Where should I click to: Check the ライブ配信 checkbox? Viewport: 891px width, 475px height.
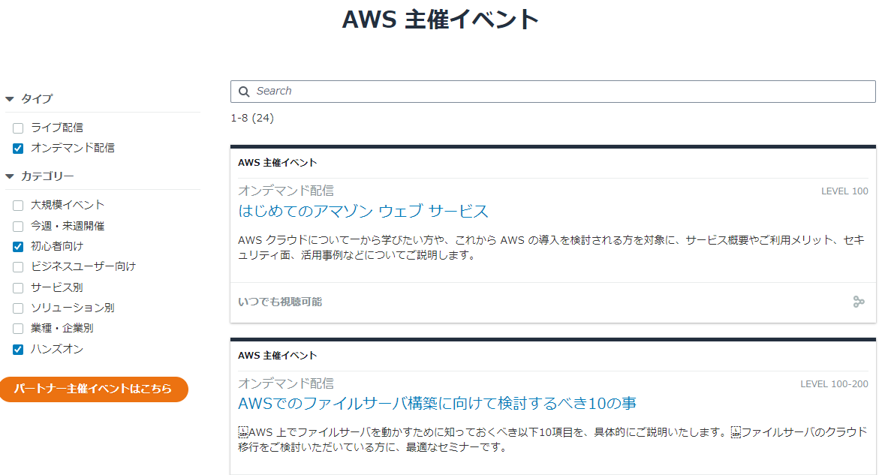click(19, 128)
